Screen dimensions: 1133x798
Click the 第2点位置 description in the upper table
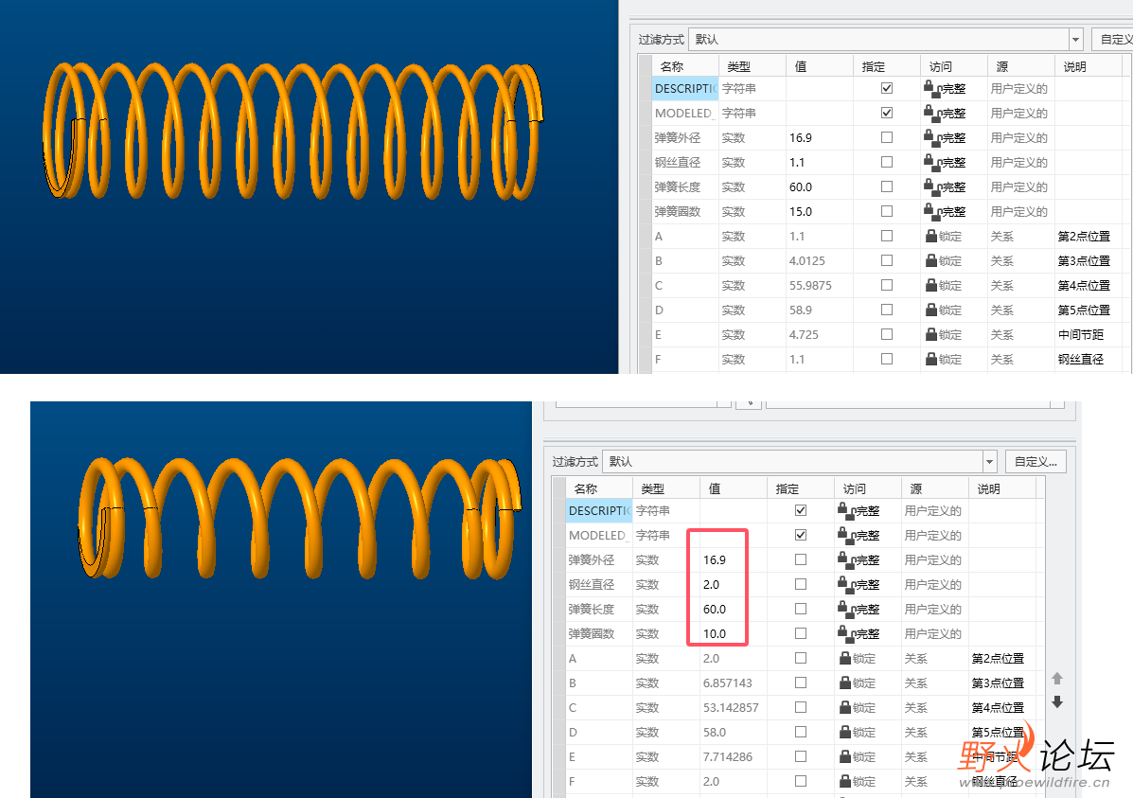tap(1084, 236)
